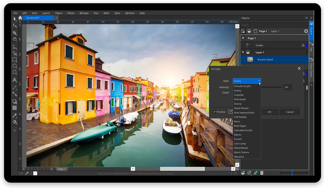Select the Interactive Fill bucket tool
This screenshot has width=324, height=188.
(15, 122)
